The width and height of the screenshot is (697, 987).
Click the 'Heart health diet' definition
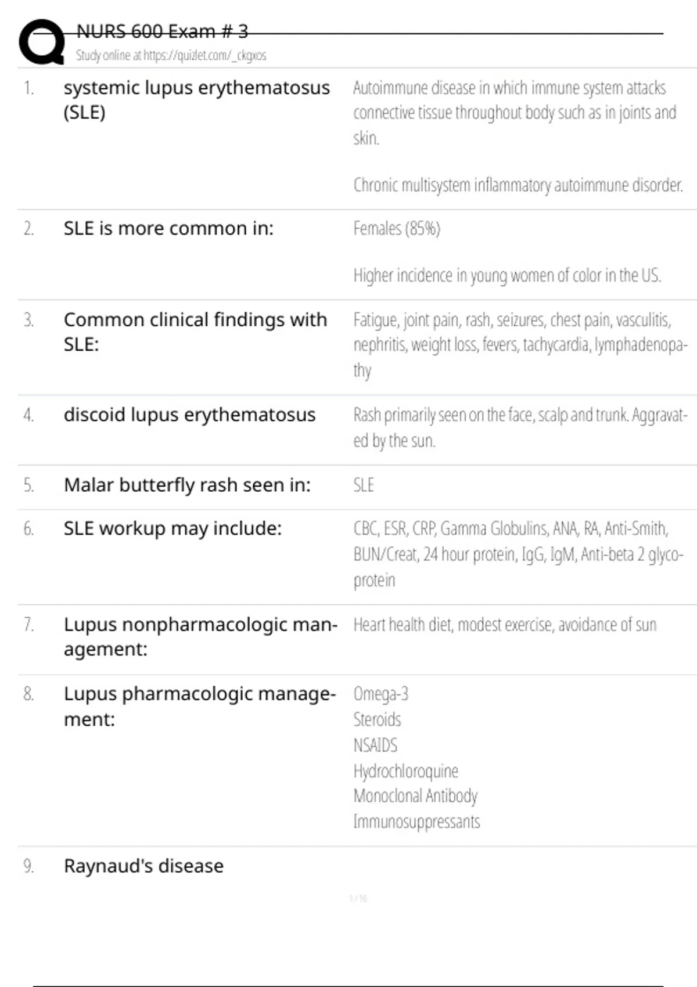(x=505, y=625)
